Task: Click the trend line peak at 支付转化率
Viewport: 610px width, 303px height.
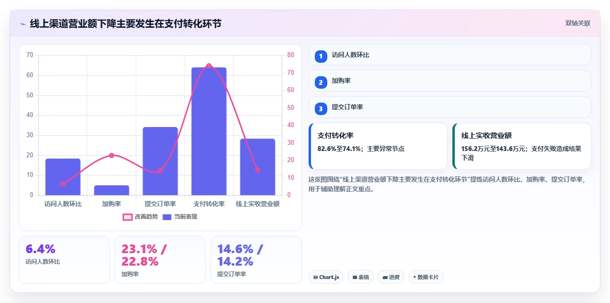Action: tap(209, 66)
